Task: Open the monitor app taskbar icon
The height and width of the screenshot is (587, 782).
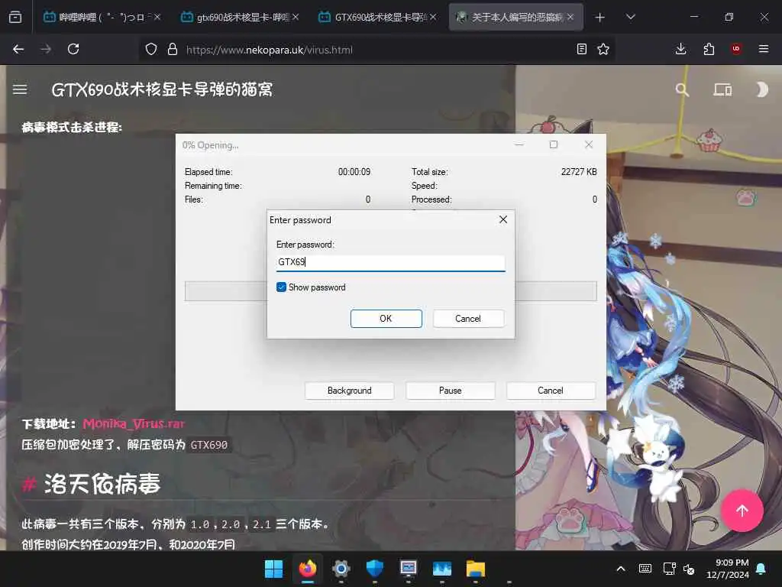Action: pos(408,569)
